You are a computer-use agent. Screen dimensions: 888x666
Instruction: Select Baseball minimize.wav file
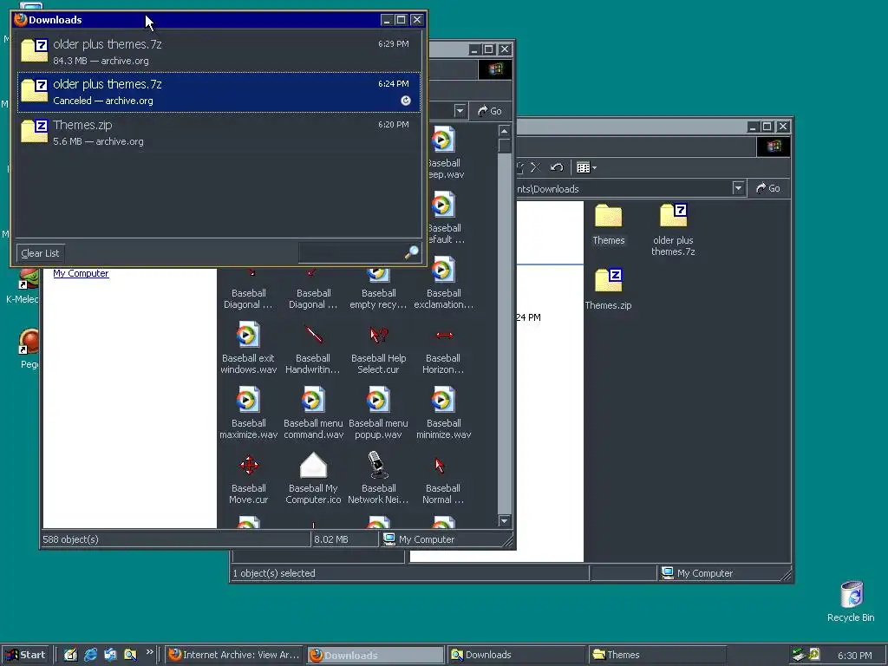[x=443, y=414]
